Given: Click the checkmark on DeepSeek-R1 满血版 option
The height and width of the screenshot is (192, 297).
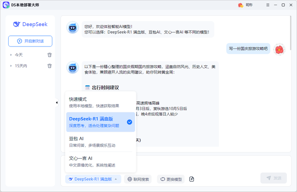Looking at the screenshot, I should pyautogui.click(x=130, y=122).
